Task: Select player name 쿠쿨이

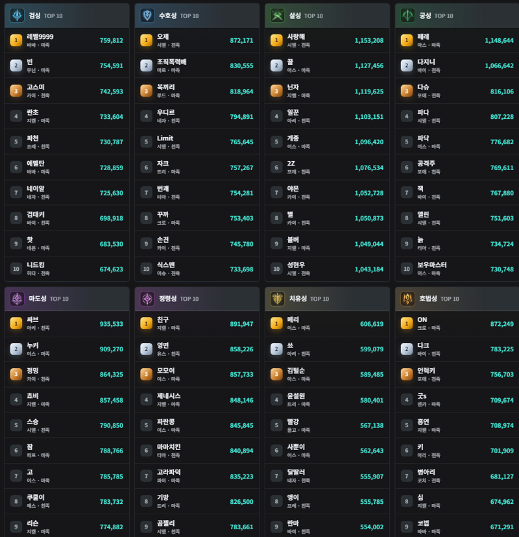Action: (36, 497)
